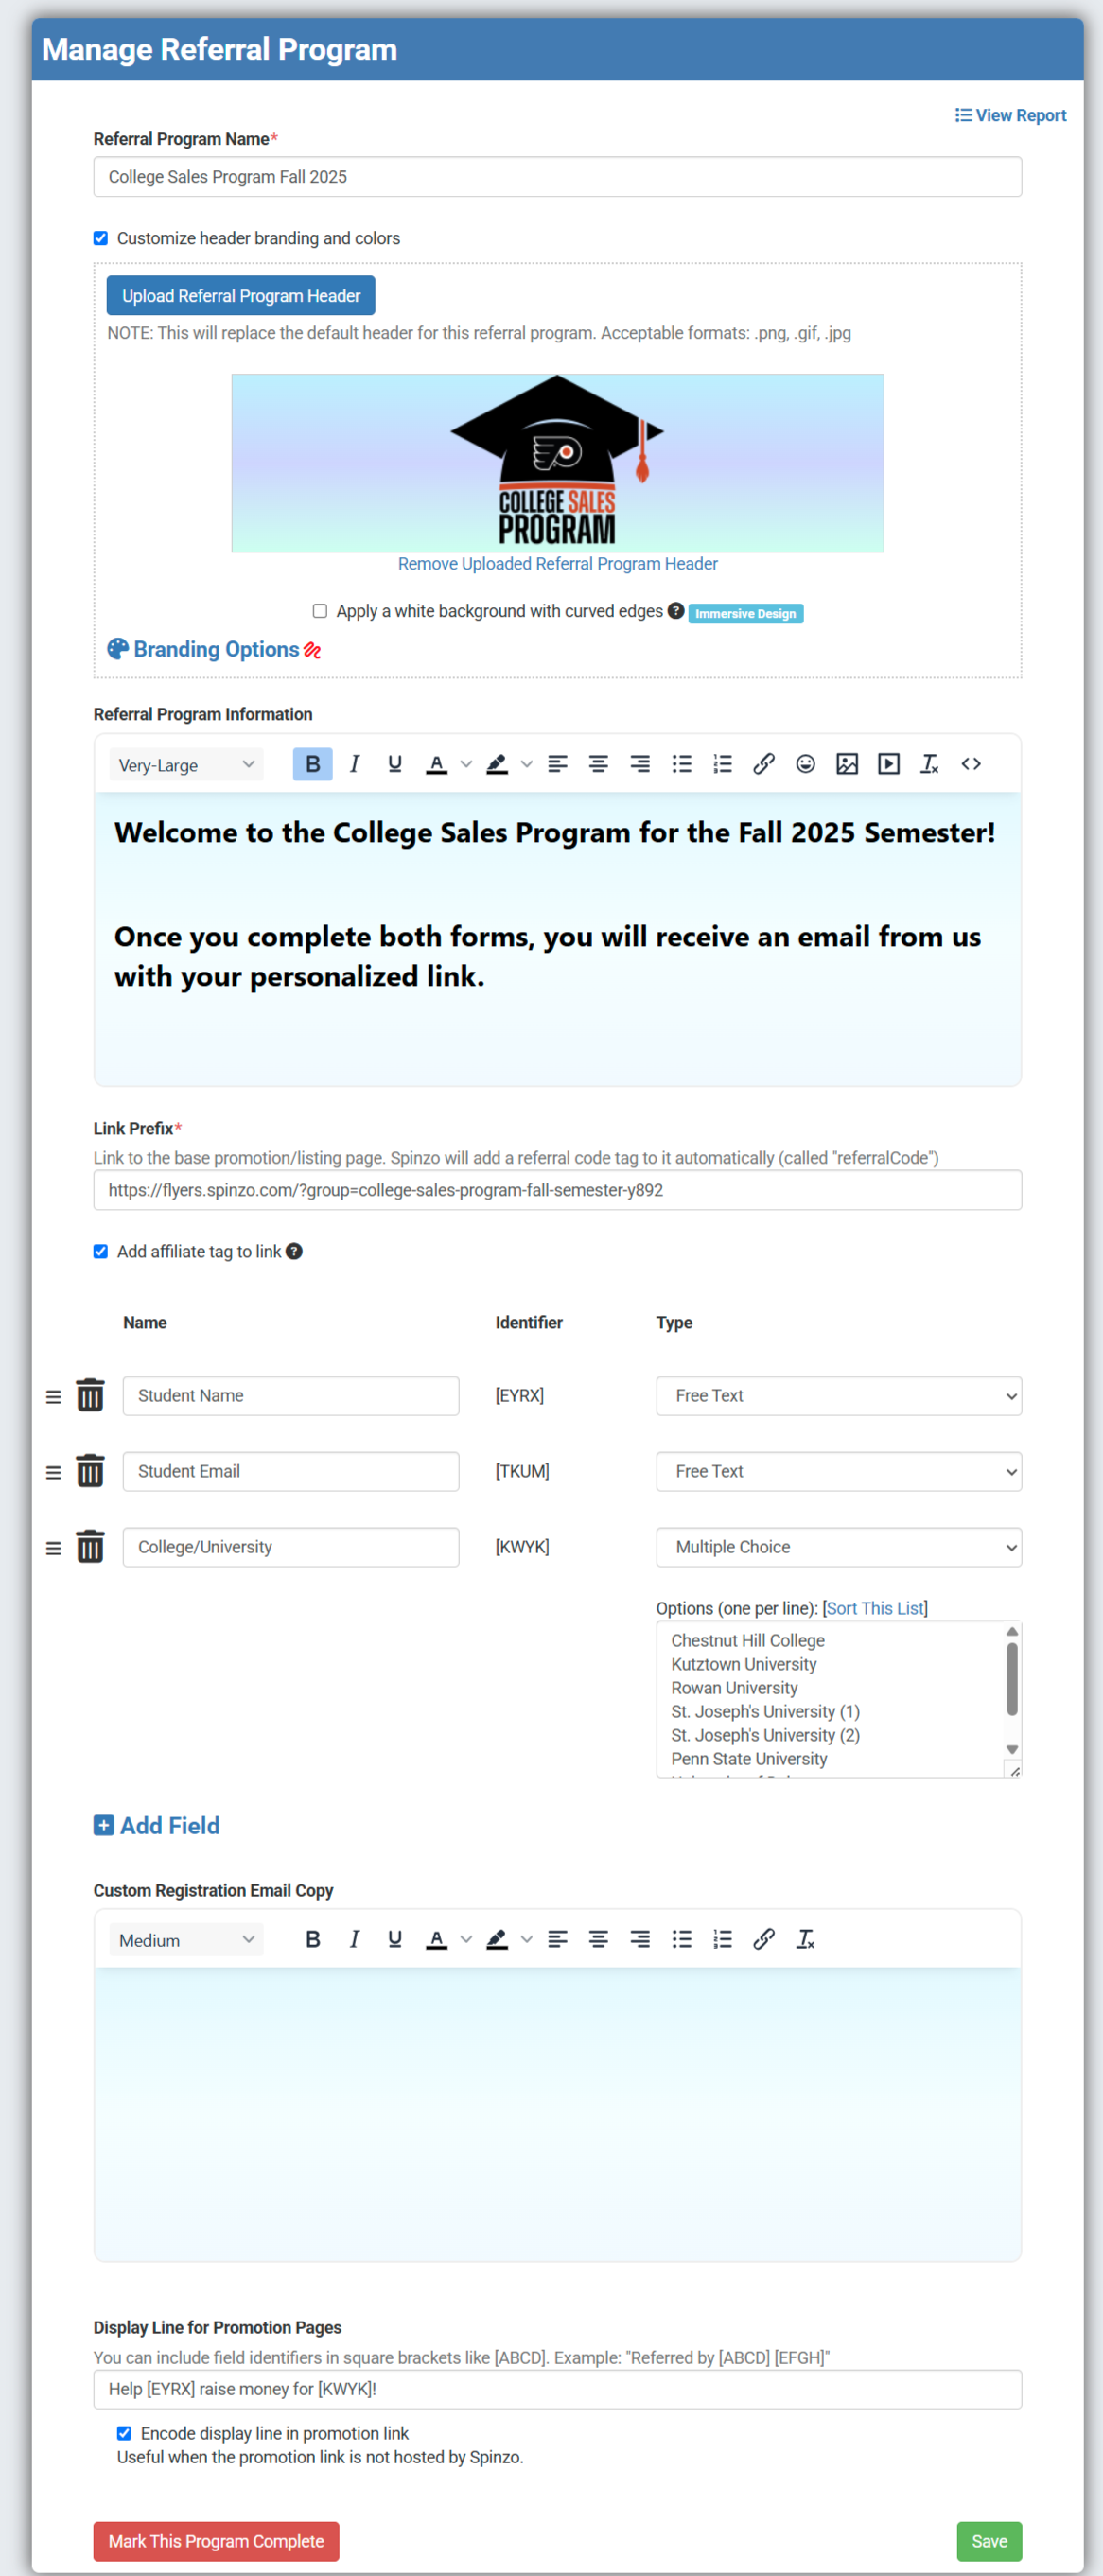Viewport: 1103px width, 2576px height.
Task: Insert link in Custom Registration Email editor
Action: (x=764, y=1939)
